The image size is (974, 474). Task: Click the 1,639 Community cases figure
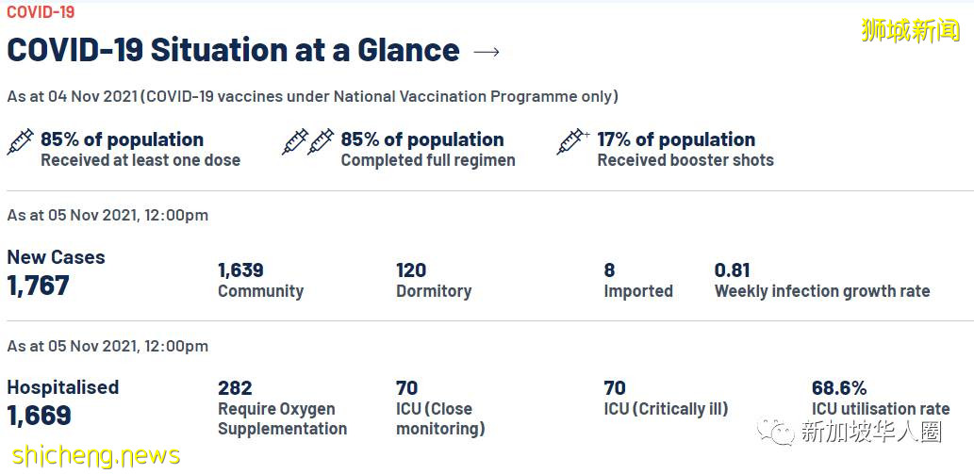tap(240, 270)
